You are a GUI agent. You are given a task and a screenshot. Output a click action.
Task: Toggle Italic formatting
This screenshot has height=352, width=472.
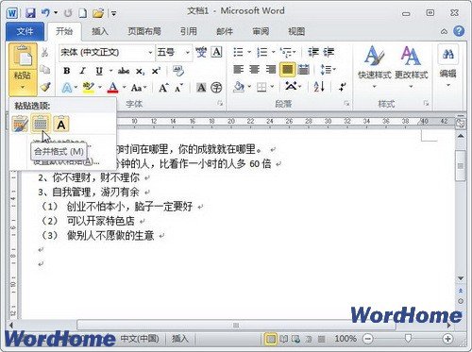point(82,71)
